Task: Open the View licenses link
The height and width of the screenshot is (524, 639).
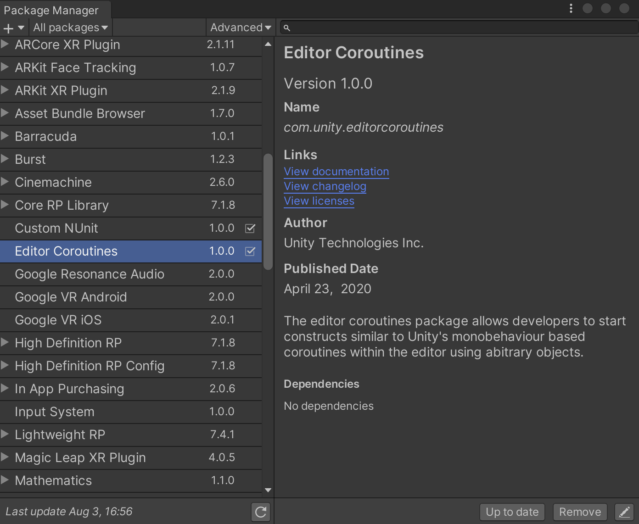Action: click(x=319, y=201)
